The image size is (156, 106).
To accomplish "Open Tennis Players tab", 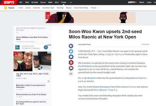I will click(x=69, y=8).
